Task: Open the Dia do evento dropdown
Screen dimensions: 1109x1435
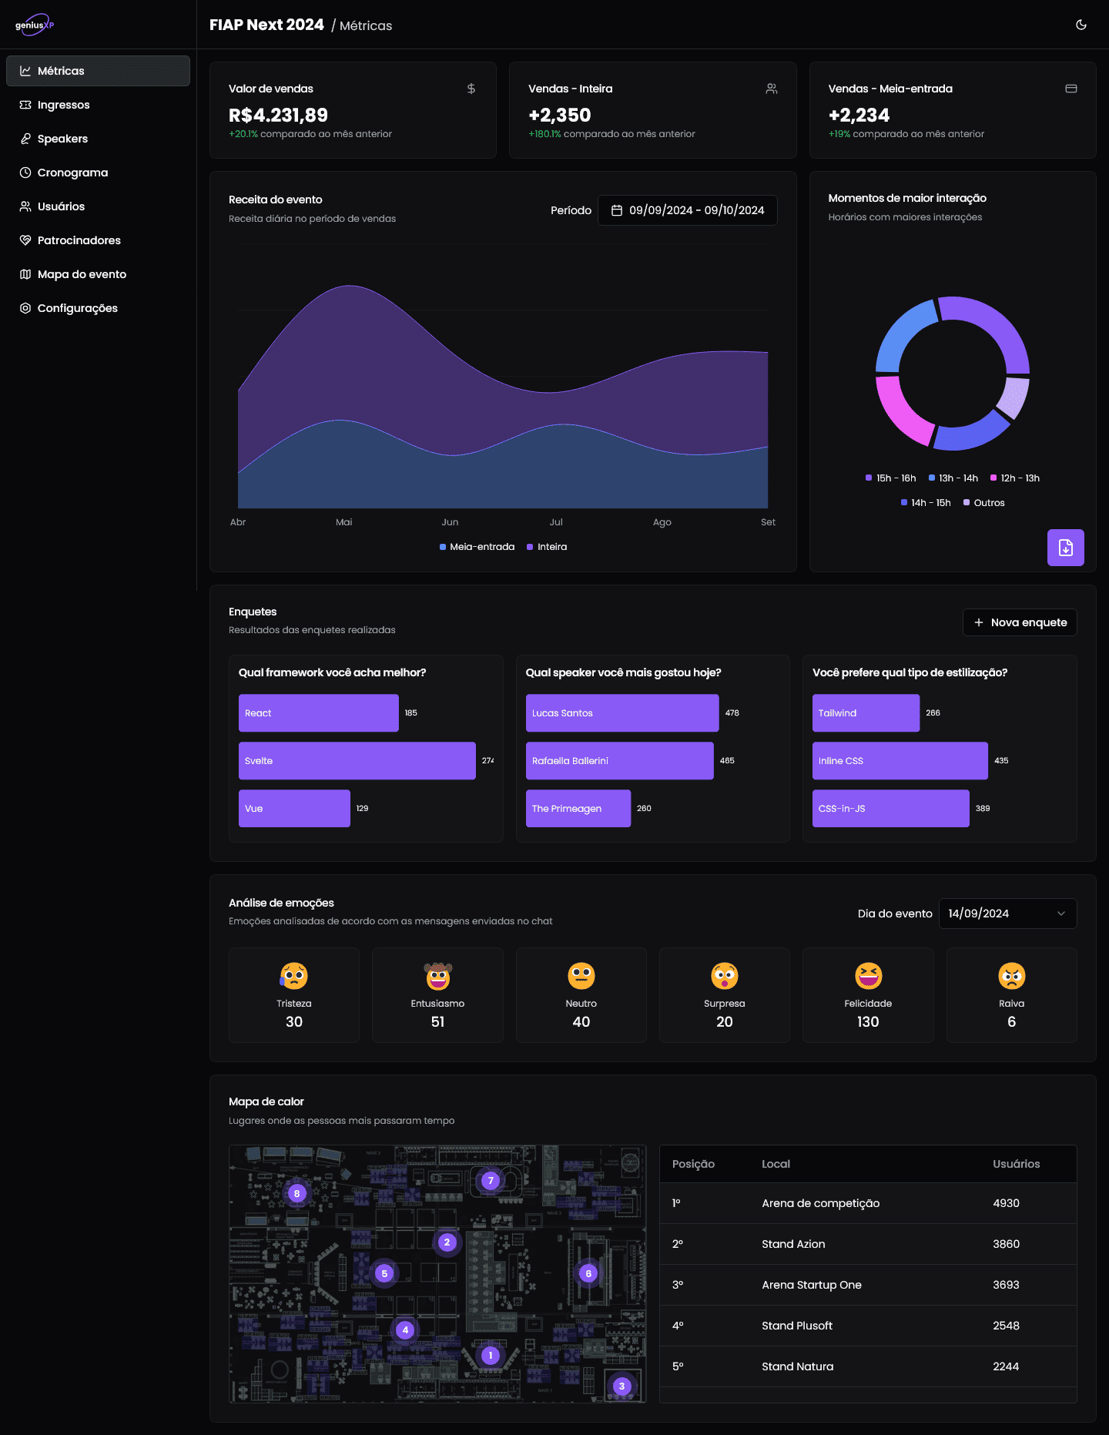Action: pos(1007,914)
